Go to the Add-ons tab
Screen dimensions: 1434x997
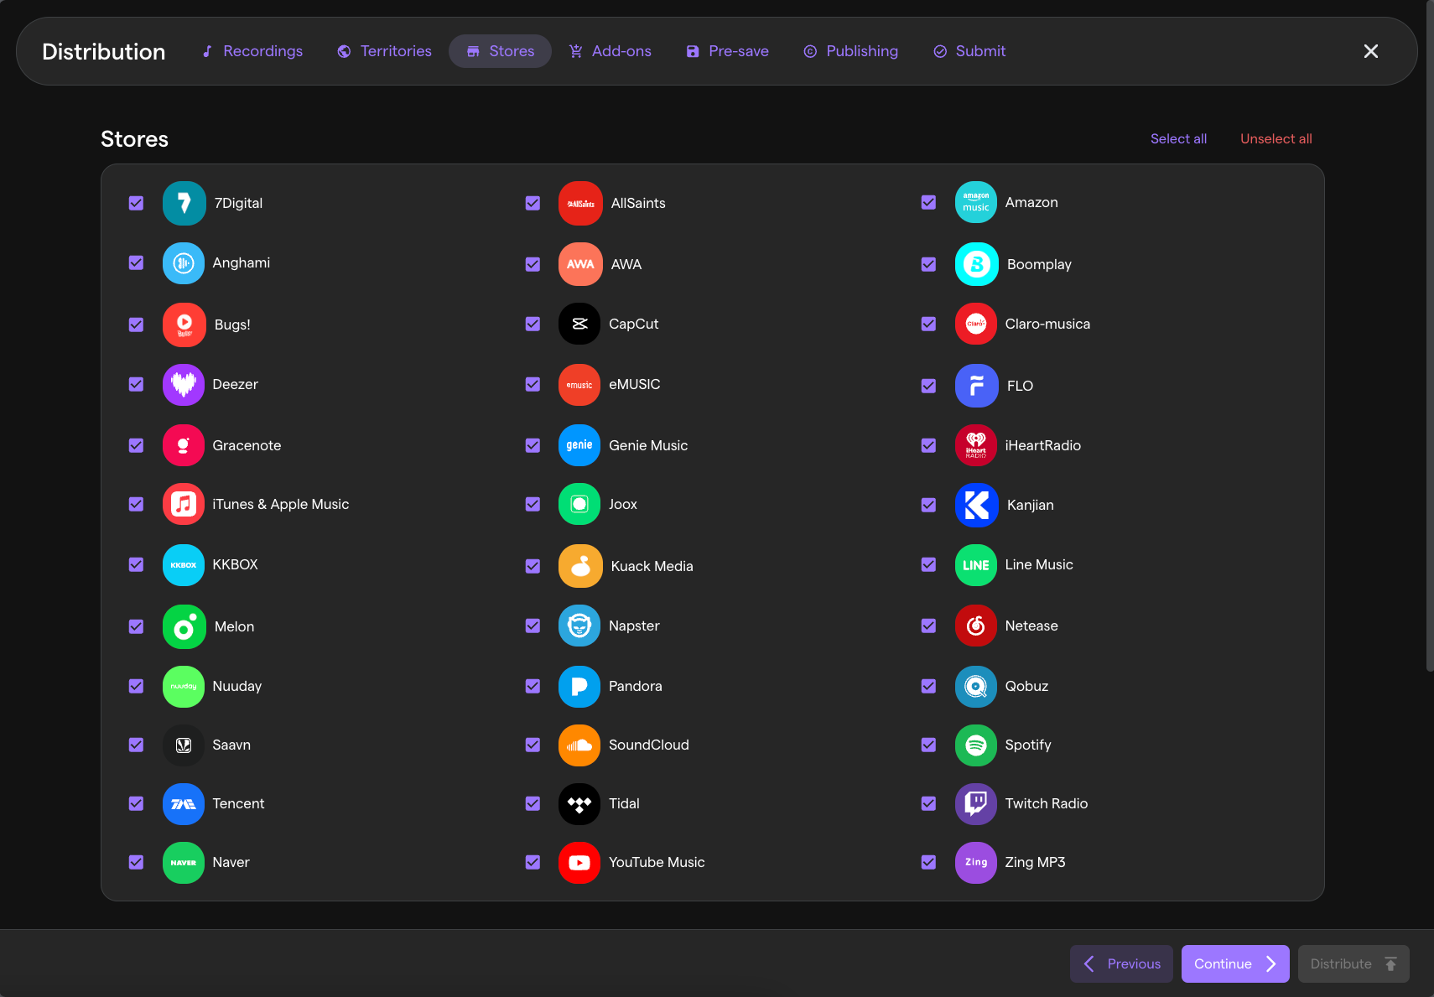[610, 51]
